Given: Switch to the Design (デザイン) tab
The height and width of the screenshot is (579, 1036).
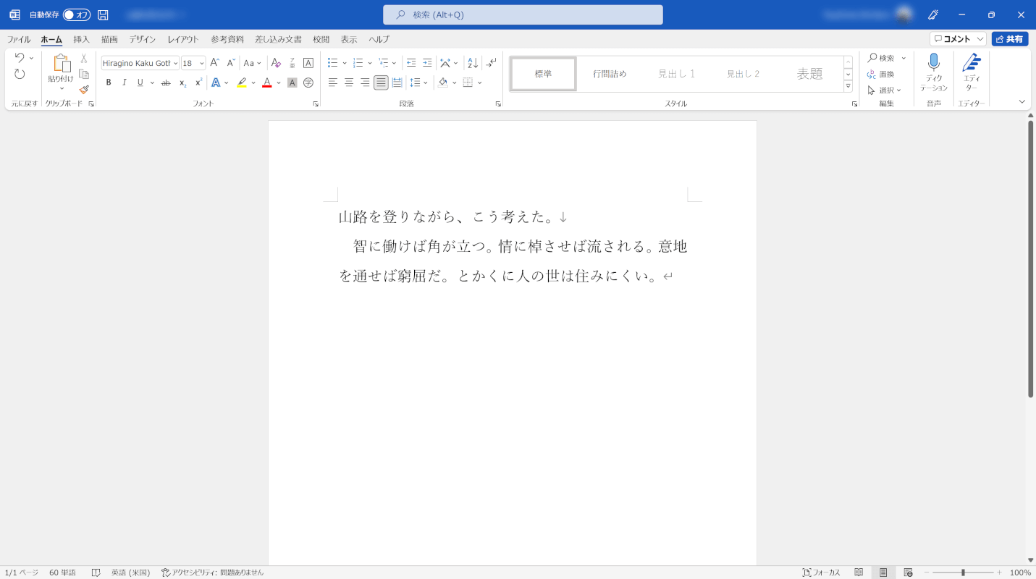Looking at the screenshot, I should pyautogui.click(x=143, y=39).
